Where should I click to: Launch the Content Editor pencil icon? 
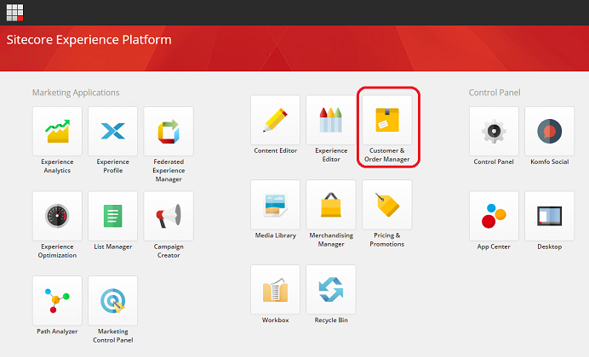click(x=275, y=120)
